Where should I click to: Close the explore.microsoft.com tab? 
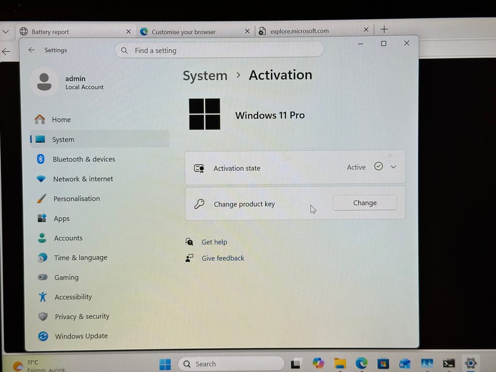(366, 29)
